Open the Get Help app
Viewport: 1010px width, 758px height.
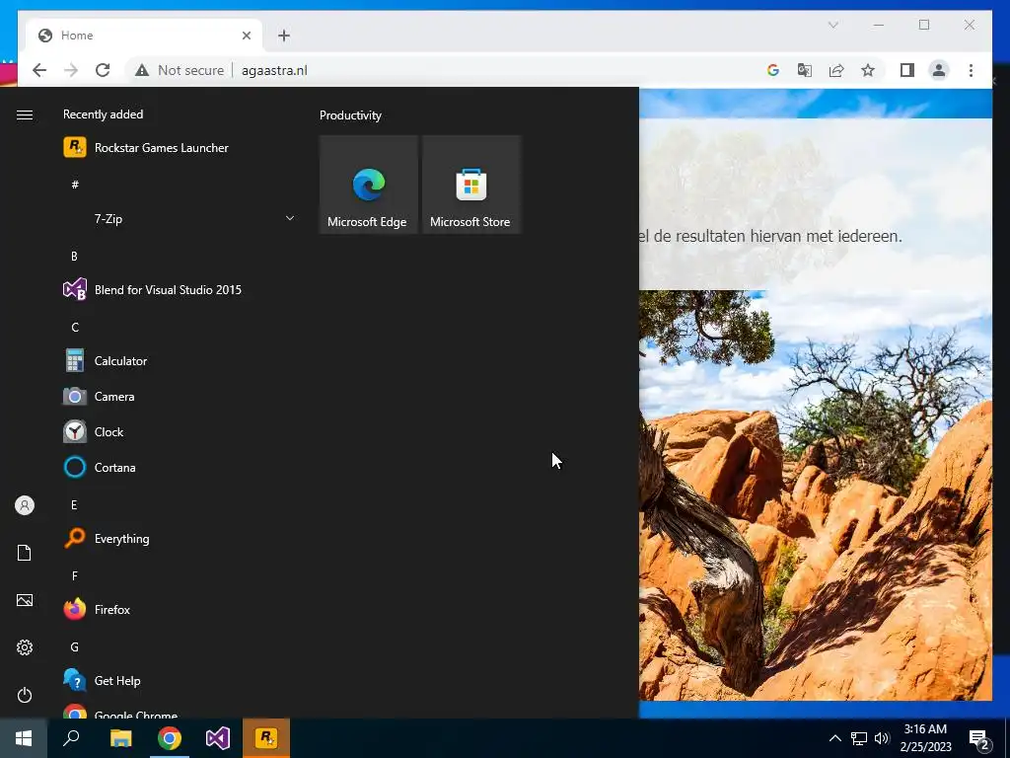pos(180,681)
